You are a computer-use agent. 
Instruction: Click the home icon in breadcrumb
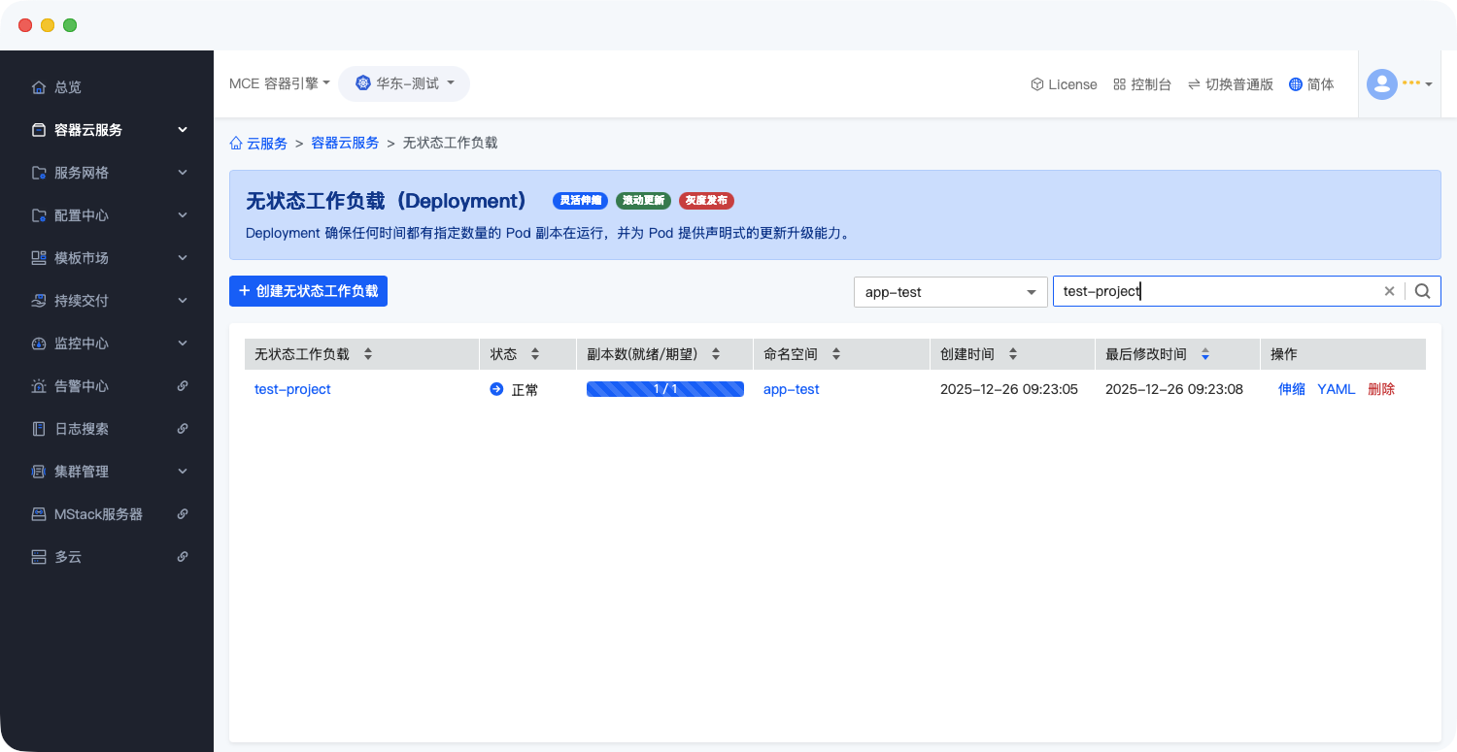coord(236,144)
